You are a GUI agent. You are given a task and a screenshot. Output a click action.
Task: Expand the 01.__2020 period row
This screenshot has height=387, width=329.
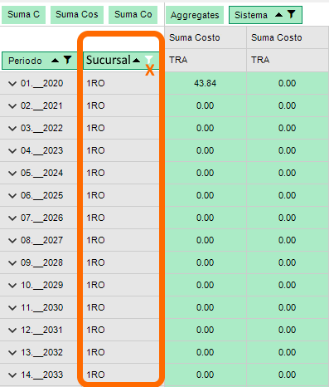point(12,83)
